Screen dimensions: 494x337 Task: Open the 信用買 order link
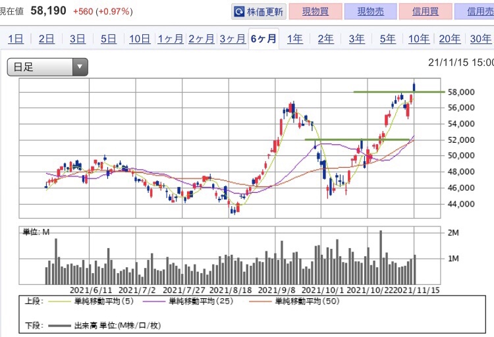[425, 12]
